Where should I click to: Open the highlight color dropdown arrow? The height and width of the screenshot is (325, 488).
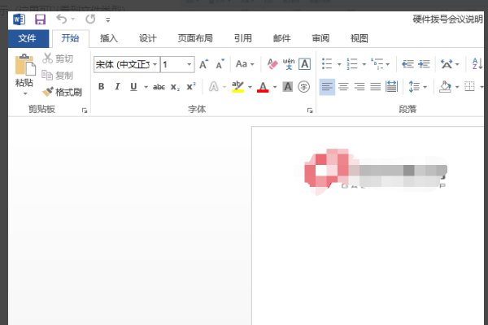click(250, 87)
